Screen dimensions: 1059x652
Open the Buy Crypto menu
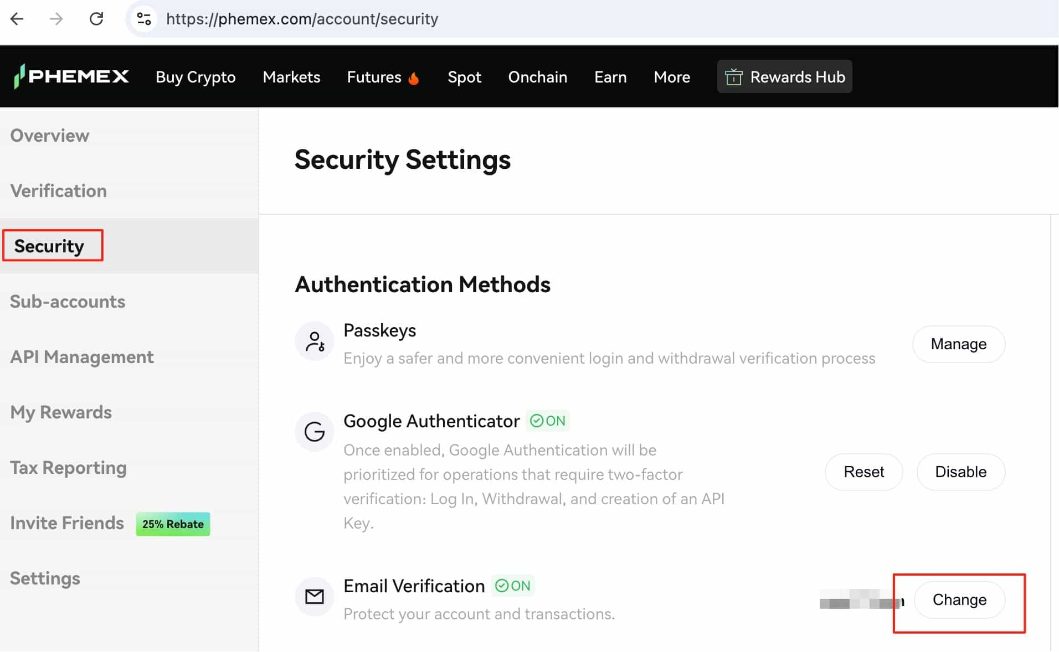[x=196, y=77]
